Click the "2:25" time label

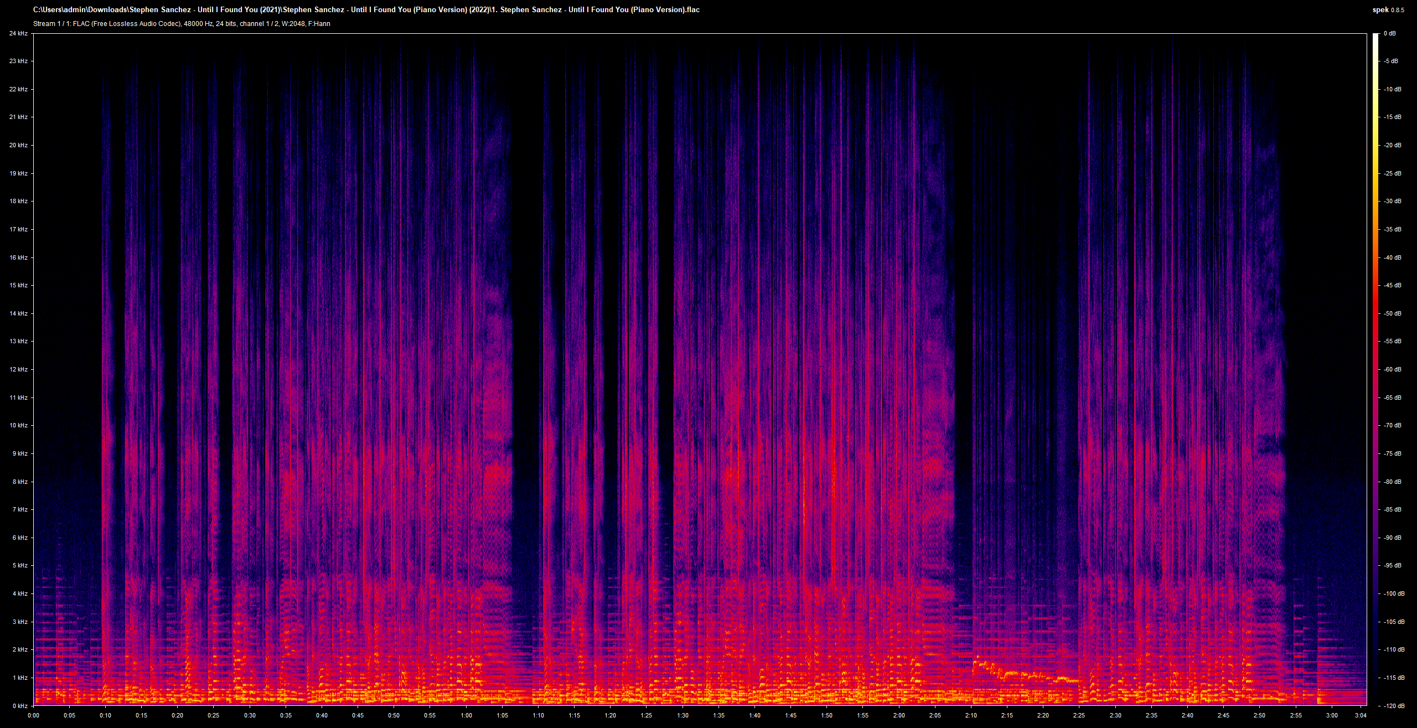(x=1079, y=715)
